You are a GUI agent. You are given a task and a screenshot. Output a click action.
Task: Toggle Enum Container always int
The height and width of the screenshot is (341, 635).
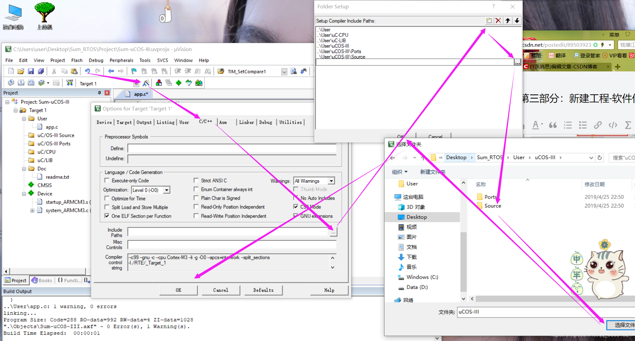tap(196, 189)
